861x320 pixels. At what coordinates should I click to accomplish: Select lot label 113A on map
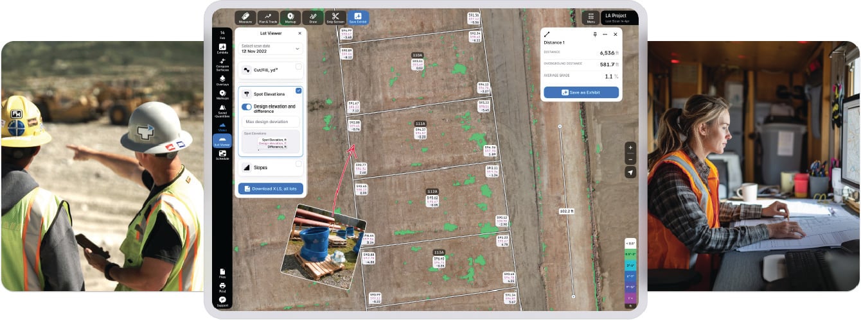(439, 253)
